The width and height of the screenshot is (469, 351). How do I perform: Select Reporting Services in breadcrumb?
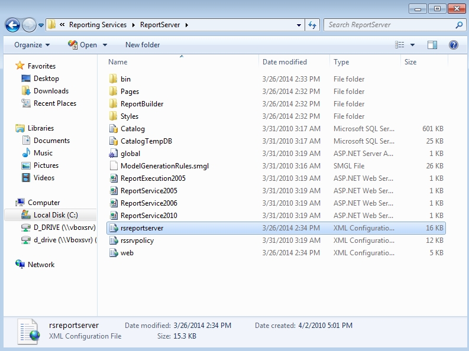[x=98, y=25]
